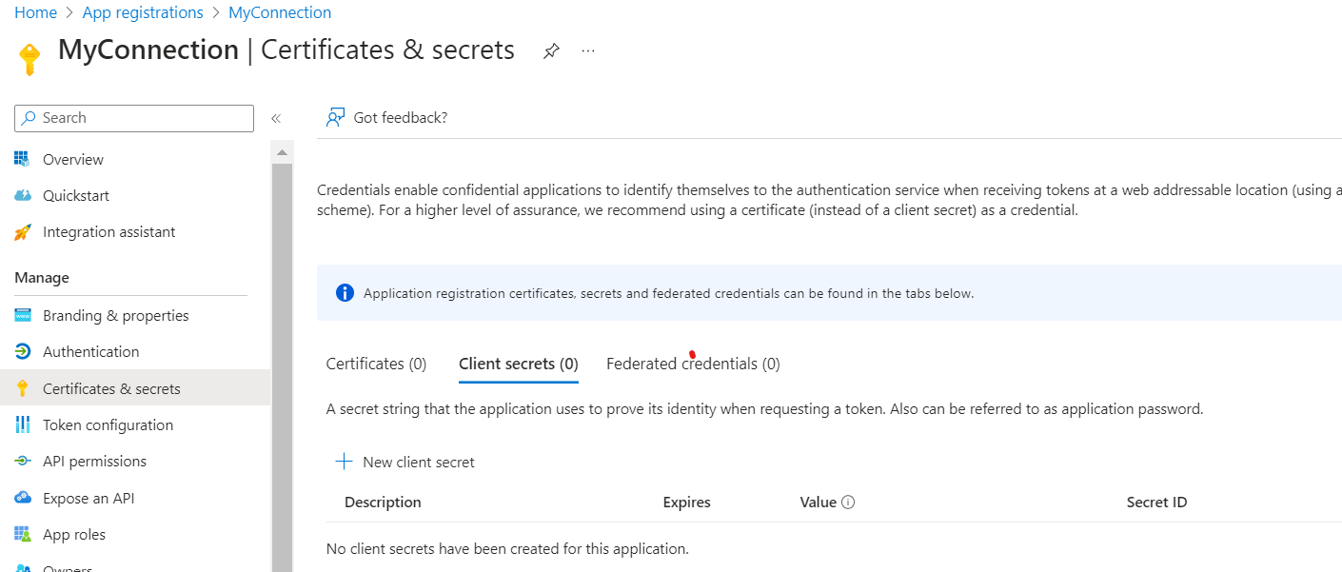This screenshot has width=1342, height=572.
Task: Open Overview from the sidebar icon
Action: [x=23, y=159]
